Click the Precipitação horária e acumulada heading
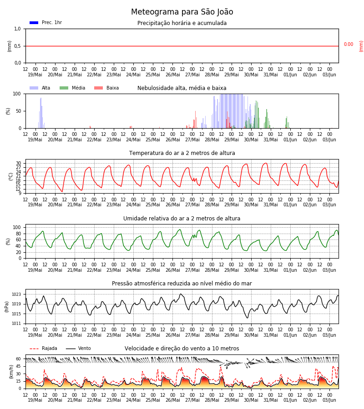The image size is (364, 409). [x=182, y=23]
